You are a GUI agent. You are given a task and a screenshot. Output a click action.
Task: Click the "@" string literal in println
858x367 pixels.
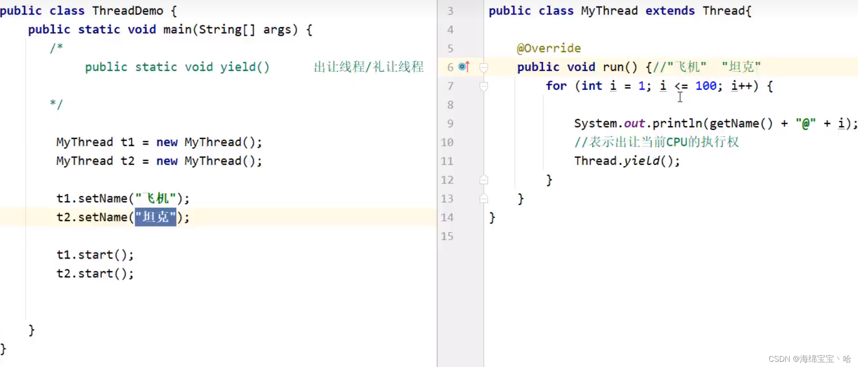tap(806, 124)
